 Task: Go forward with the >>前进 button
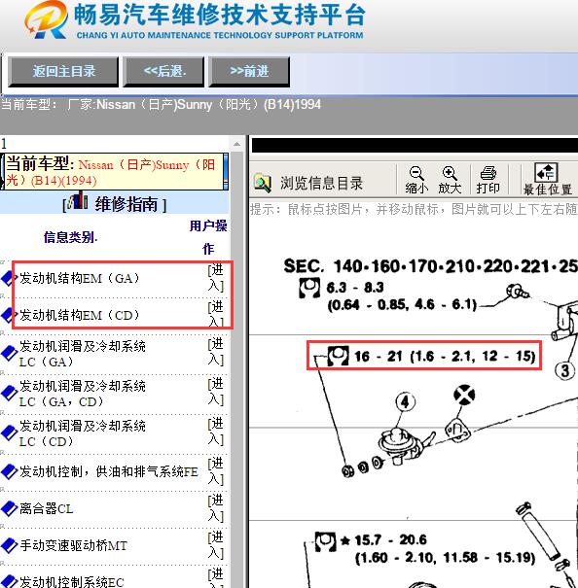point(249,72)
